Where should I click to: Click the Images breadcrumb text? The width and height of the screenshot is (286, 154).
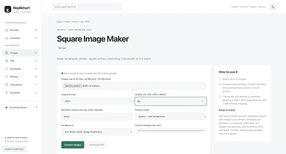tap(67, 21)
